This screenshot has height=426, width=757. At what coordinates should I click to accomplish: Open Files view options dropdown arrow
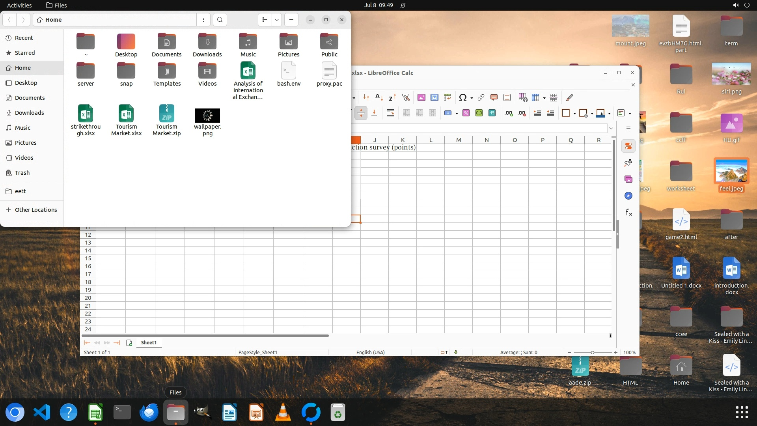(277, 20)
